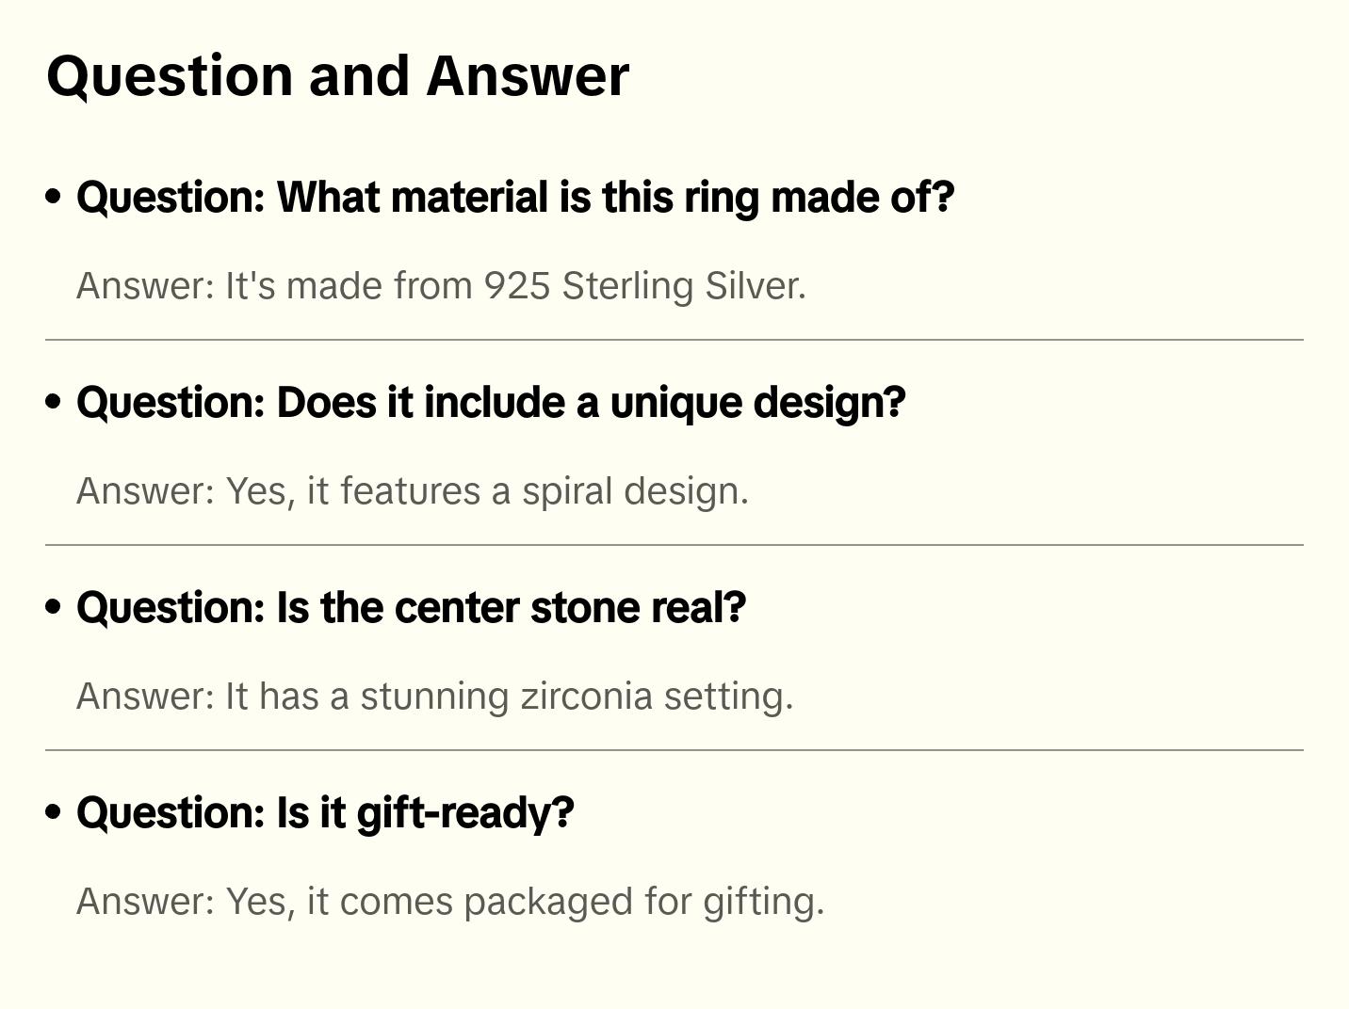This screenshot has width=1349, height=1009.
Task: Click the word "Answer" in the page heading
Action: (x=528, y=75)
